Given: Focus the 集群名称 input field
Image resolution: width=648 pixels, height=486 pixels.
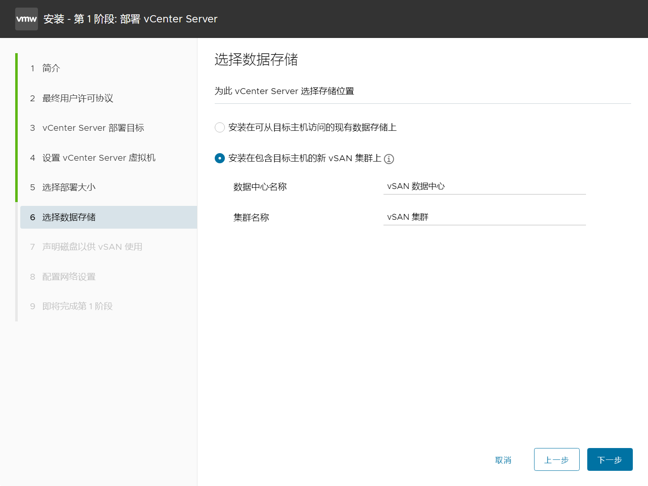Looking at the screenshot, I should coord(485,217).
